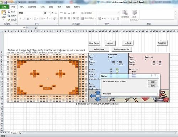The image size is (178, 137).
Task: Toggle bold formatting
Action: click(20, 19)
